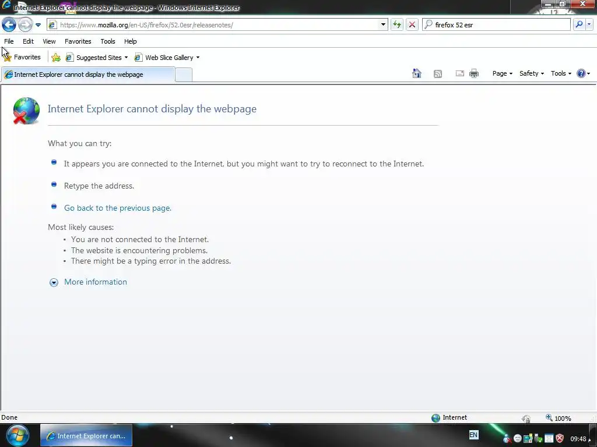Click the red security shield tray icon
The width and height of the screenshot is (597, 447).
(560, 439)
